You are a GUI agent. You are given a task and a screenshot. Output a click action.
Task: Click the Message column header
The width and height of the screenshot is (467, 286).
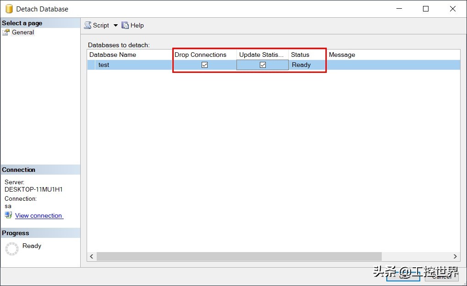click(342, 55)
